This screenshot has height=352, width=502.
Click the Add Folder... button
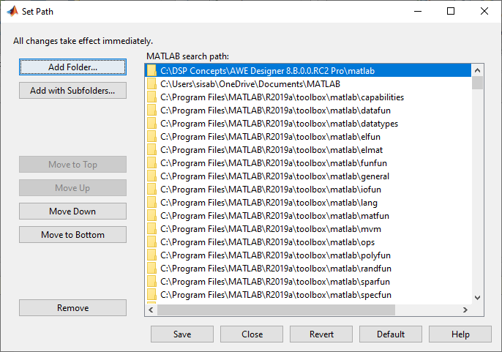point(72,67)
